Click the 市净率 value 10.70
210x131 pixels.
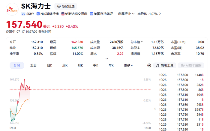coord(200,54)
